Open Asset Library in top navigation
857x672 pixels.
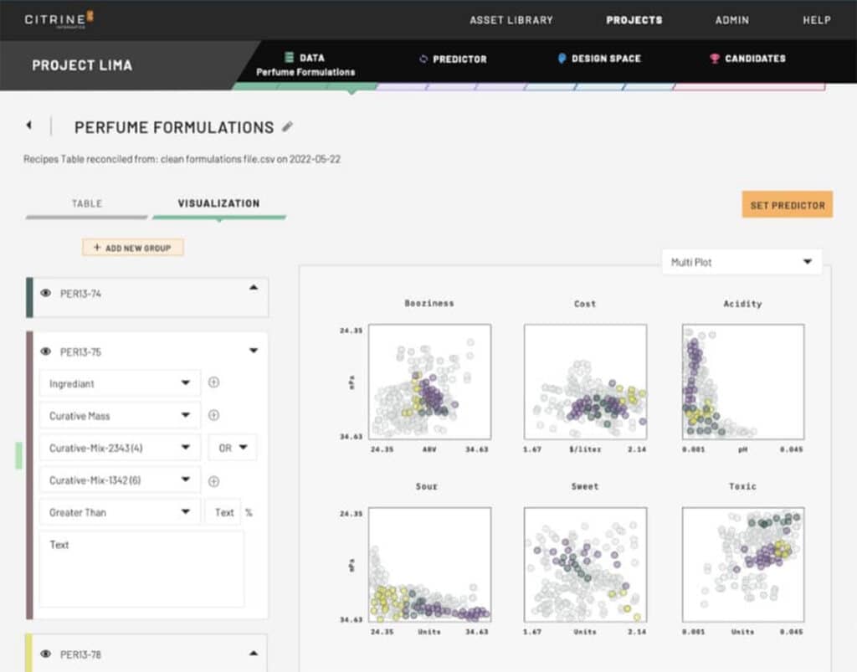tap(511, 20)
